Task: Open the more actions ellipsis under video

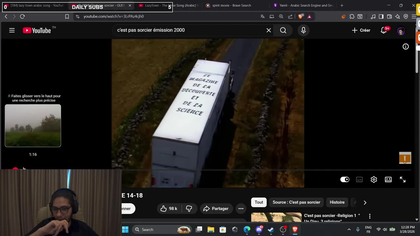Action: click(x=241, y=208)
